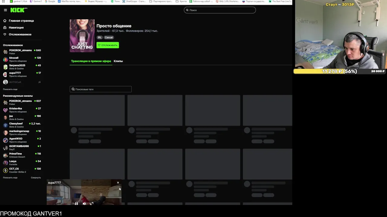Open the Just Chatting category cover image
This screenshot has height=217, width=387.
point(82,36)
